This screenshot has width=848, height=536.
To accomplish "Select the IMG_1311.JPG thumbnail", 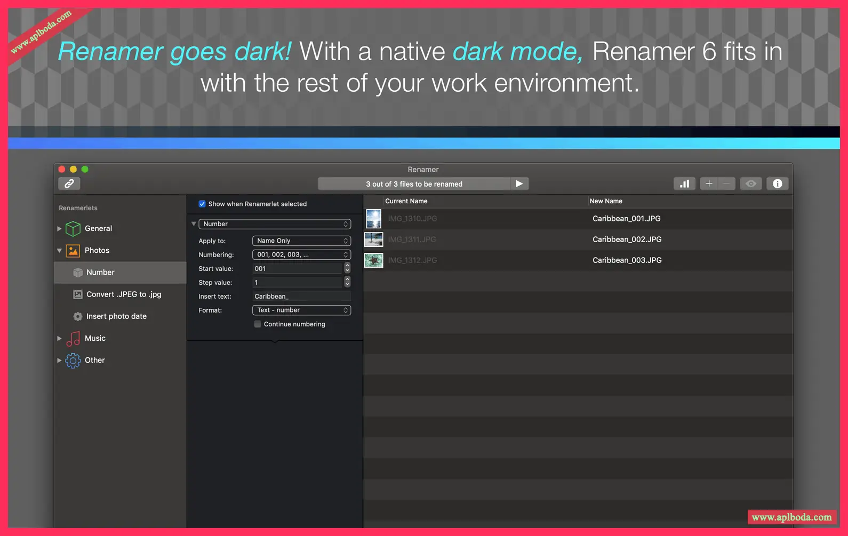I will pos(373,239).
